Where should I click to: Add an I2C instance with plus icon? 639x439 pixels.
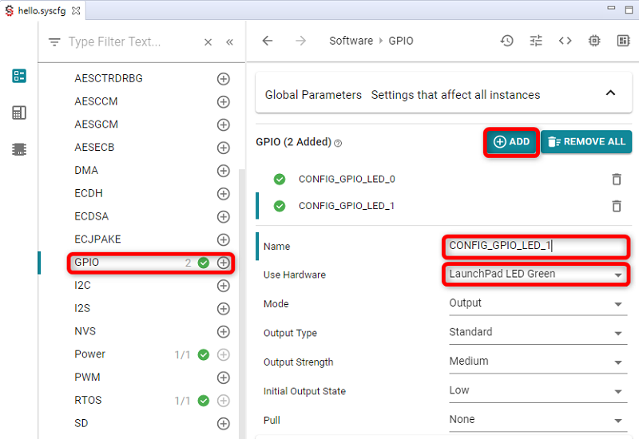click(x=224, y=285)
